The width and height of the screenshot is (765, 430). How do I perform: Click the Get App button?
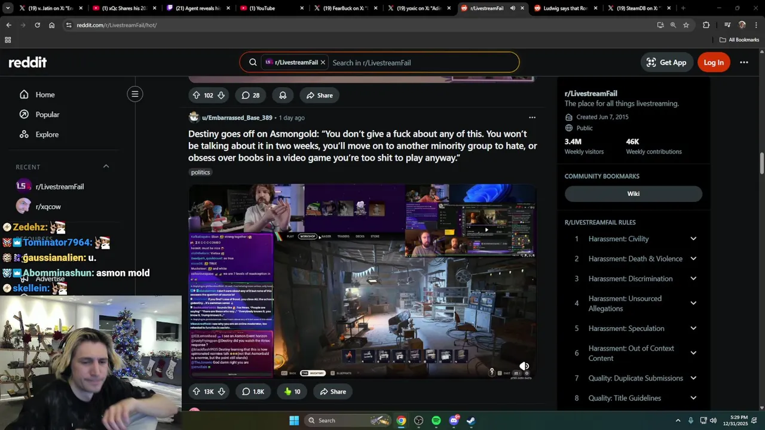666,62
